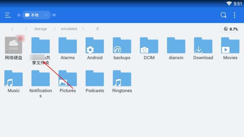Image resolution: width=244 pixels, height=137 pixels.
Task: Open the 共享文件夹 shared folder
Action: (41, 46)
